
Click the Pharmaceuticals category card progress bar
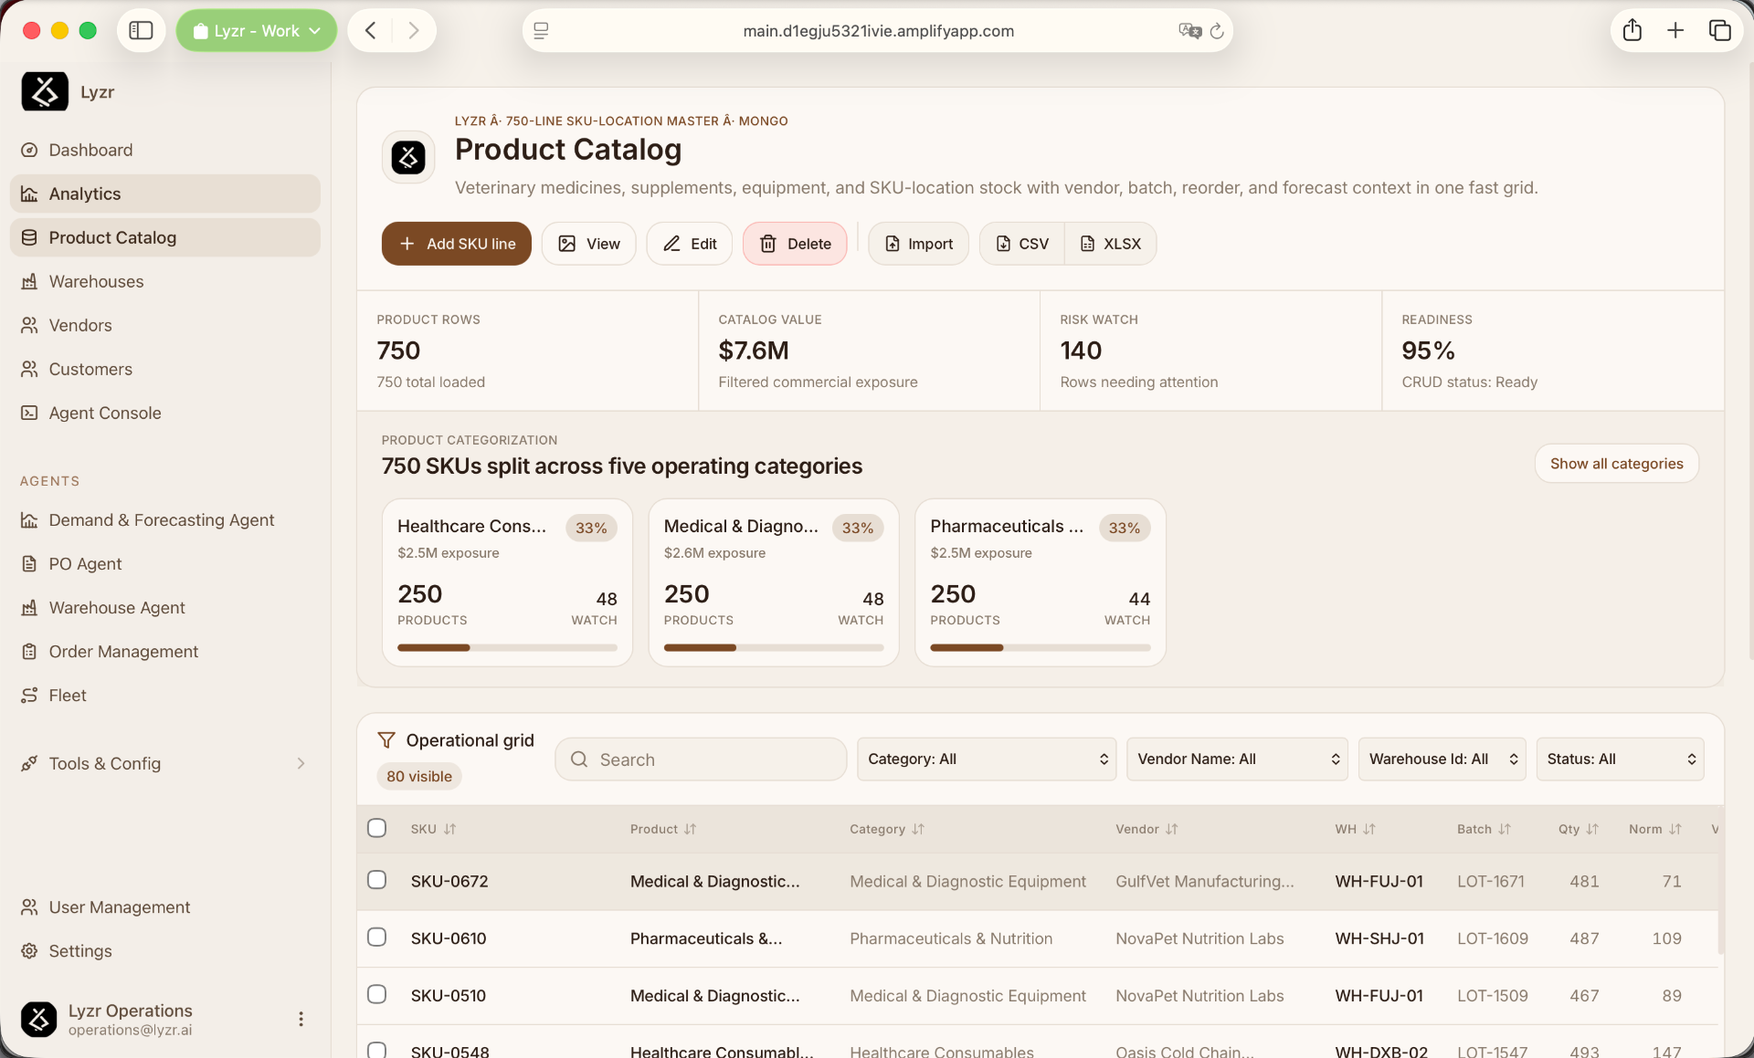pos(1041,647)
